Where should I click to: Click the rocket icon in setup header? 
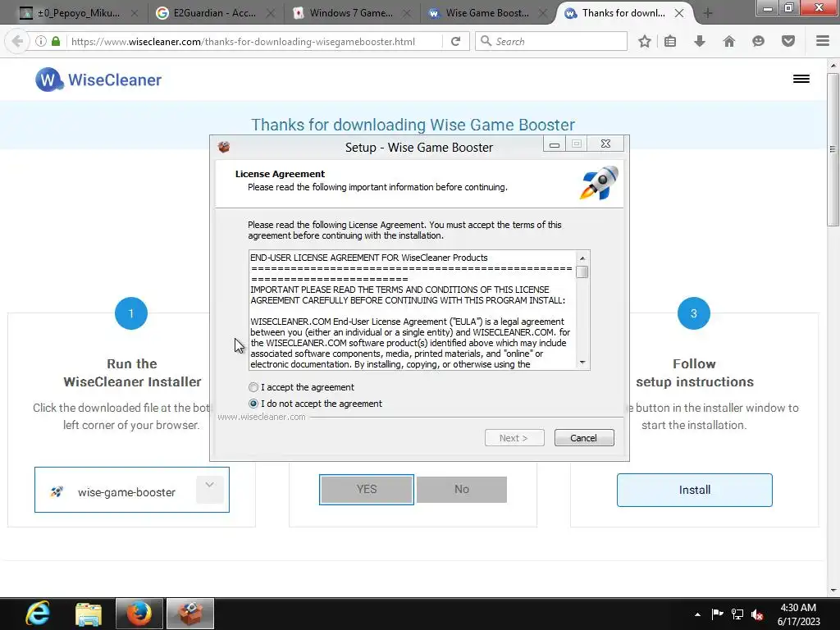(x=599, y=183)
